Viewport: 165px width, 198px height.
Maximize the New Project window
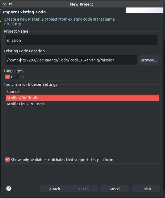coord(10,4)
